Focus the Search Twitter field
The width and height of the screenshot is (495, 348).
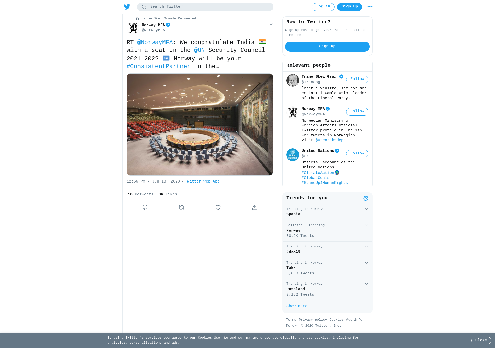(x=205, y=7)
